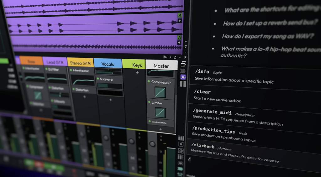Click the shield-shaped icon in the side strip
The image size is (321, 177).
[181, 144]
